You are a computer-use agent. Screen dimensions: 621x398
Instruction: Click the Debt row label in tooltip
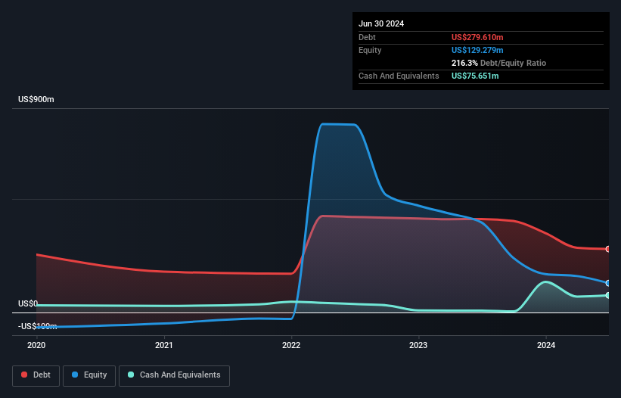[367, 37]
